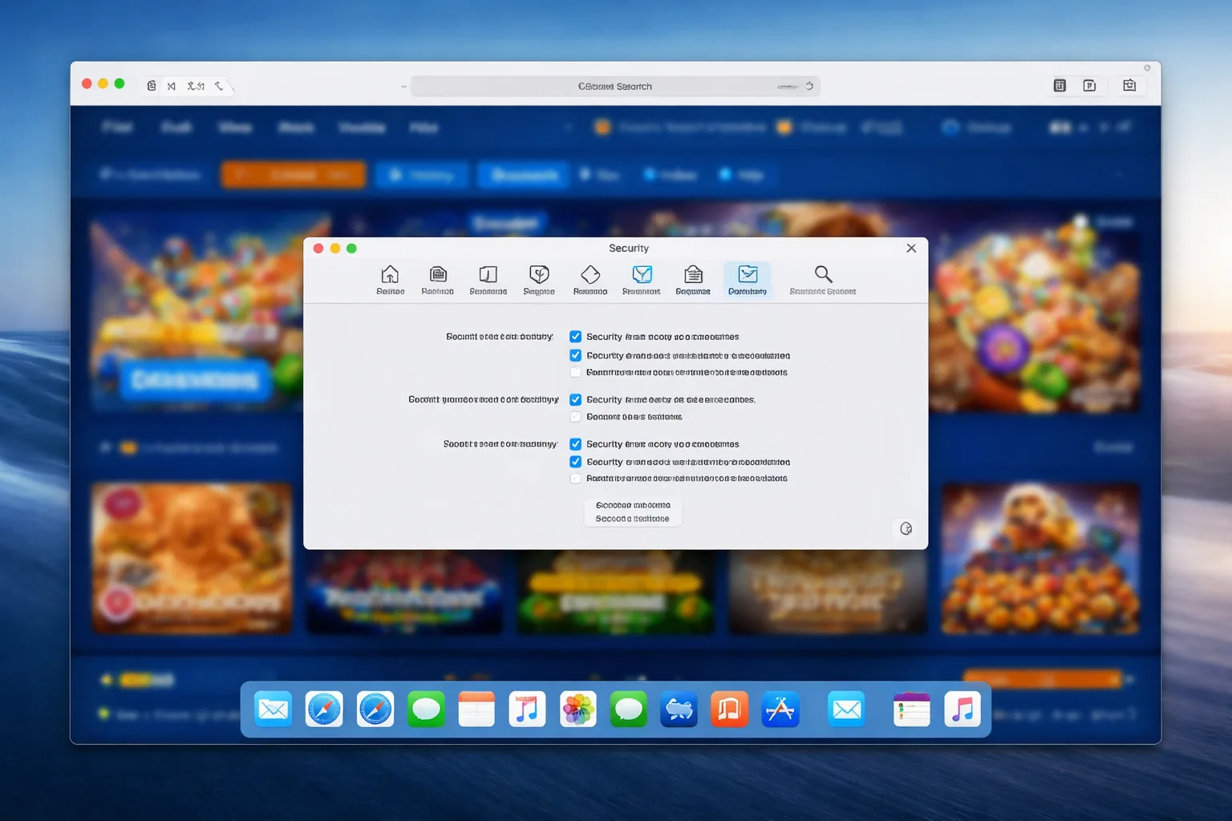Enable the unchecked third box in top group
Viewport: 1232px width, 821px height.
pyautogui.click(x=575, y=372)
